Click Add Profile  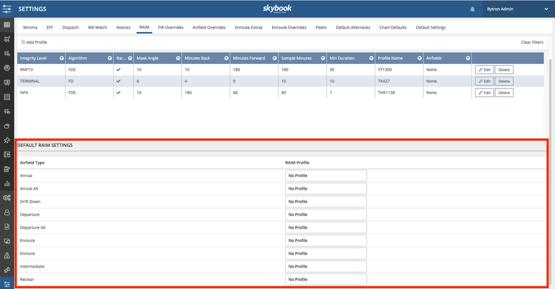coord(34,42)
